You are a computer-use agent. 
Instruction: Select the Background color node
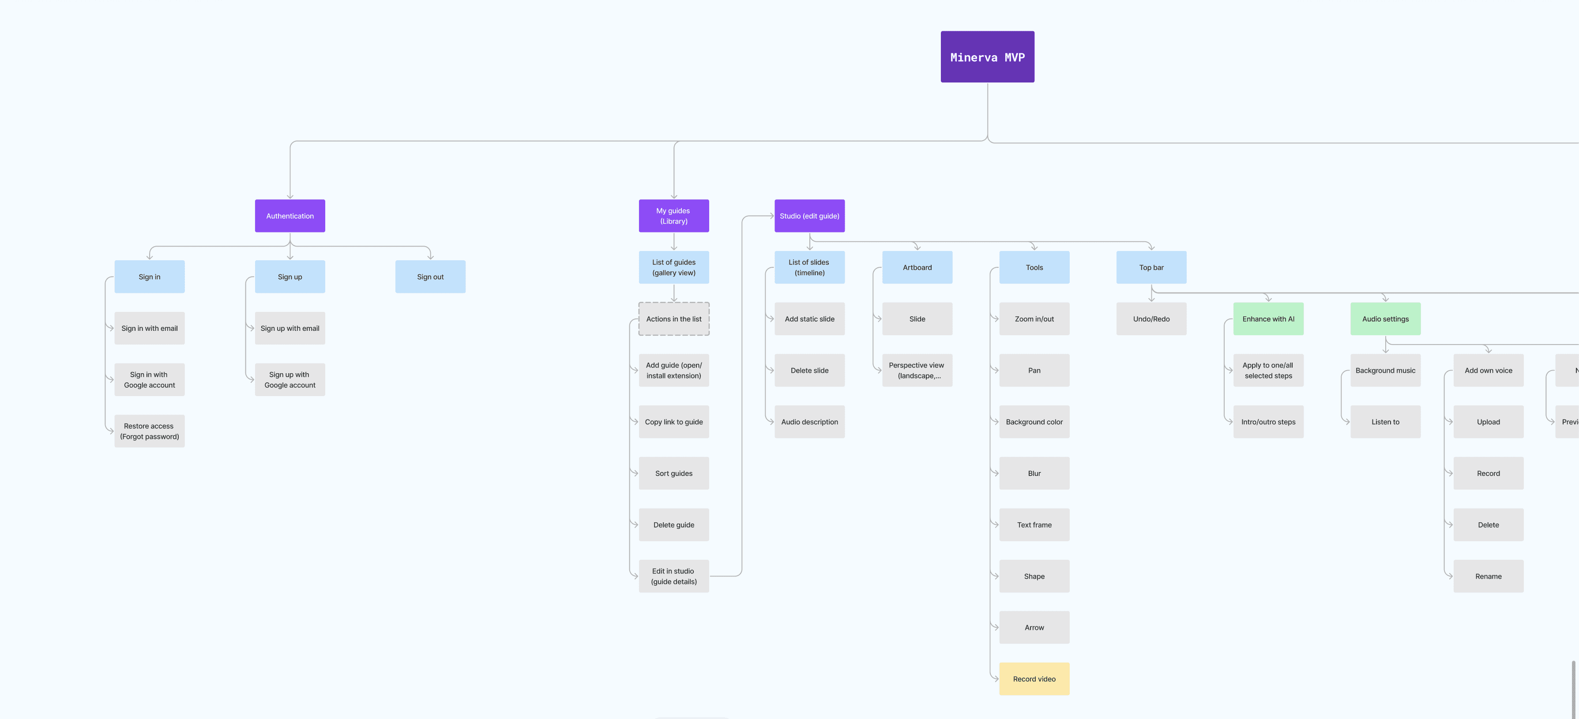[1034, 421]
